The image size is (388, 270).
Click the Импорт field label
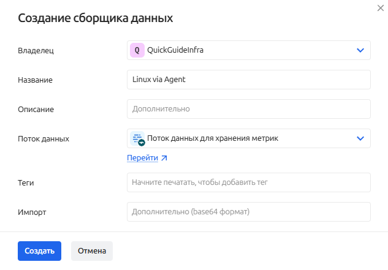coord(32,212)
